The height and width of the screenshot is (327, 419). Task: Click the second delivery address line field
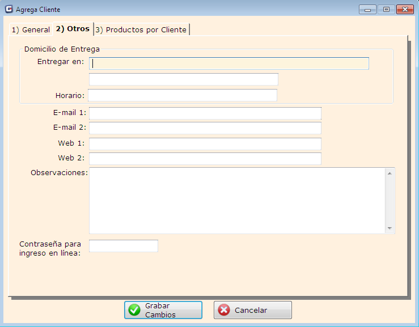[x=184, y=79]
